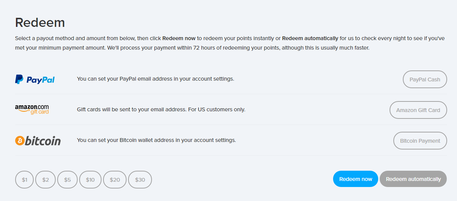Screen dimensions: 457x201
Task: Choose the $2 amount option
Action: coord(45,180)
